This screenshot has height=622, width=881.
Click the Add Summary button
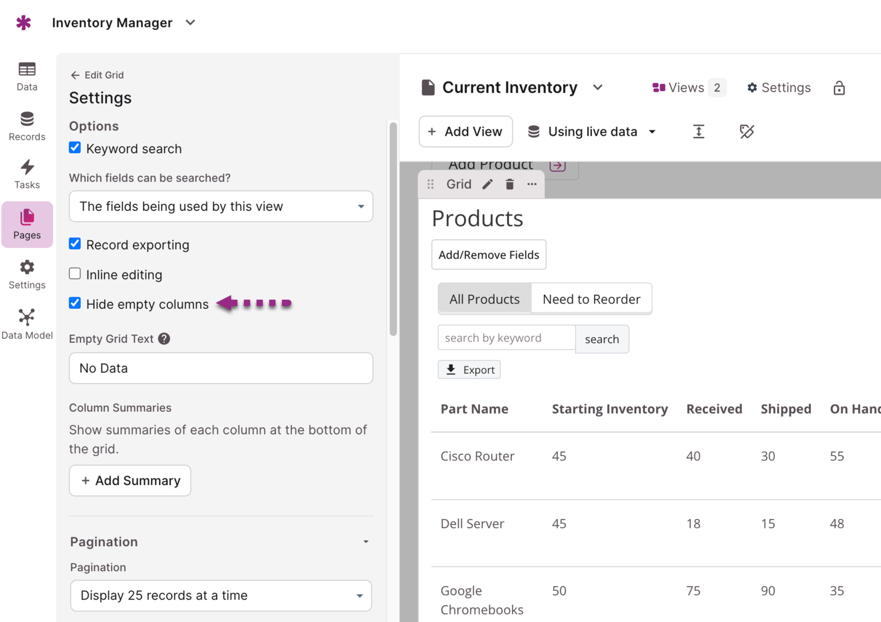[x=130, y=480]
